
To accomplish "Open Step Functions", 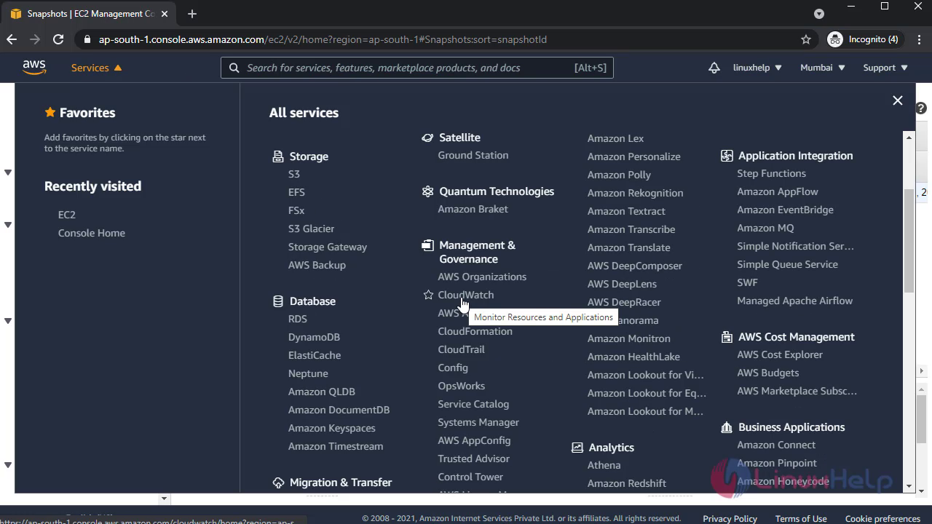I will tap(771, 173).
